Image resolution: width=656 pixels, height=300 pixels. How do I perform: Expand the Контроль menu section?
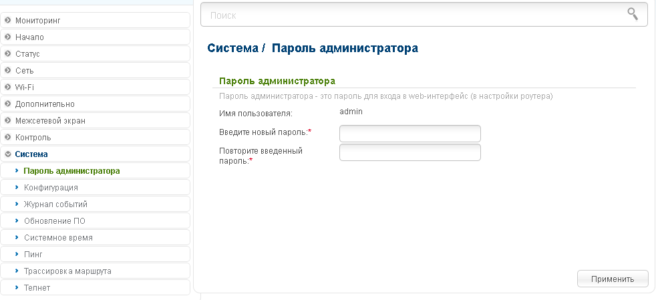[33, 138]
